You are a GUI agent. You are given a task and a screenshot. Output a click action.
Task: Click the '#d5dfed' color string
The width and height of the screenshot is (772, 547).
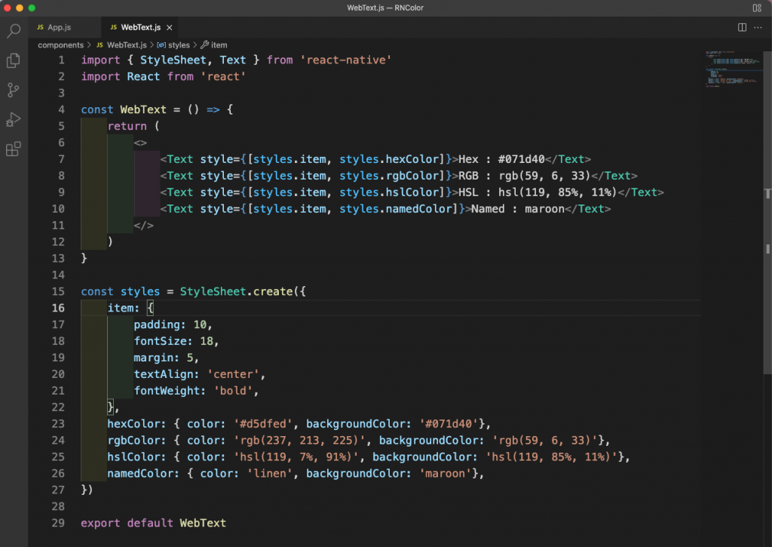[x=263, y=424]
